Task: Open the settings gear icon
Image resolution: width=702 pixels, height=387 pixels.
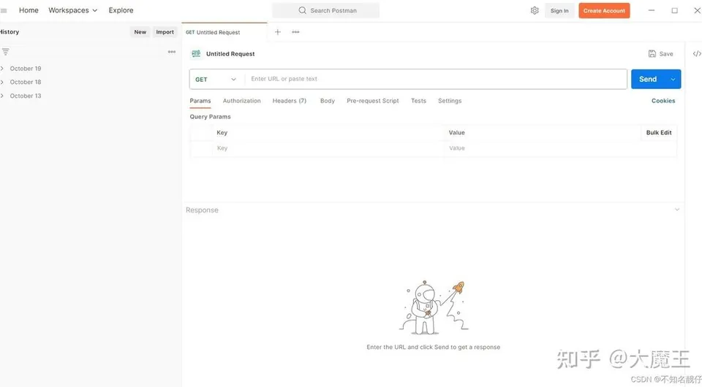Action: click(535, 10)
